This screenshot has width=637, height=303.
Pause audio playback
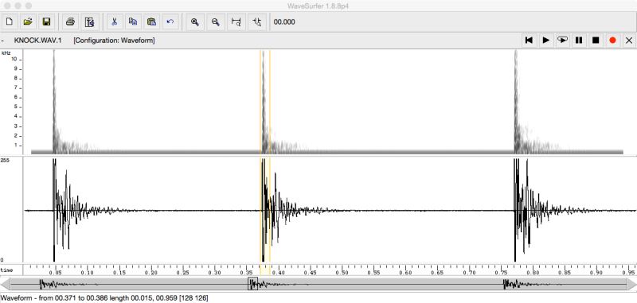(x=579, y=40)
